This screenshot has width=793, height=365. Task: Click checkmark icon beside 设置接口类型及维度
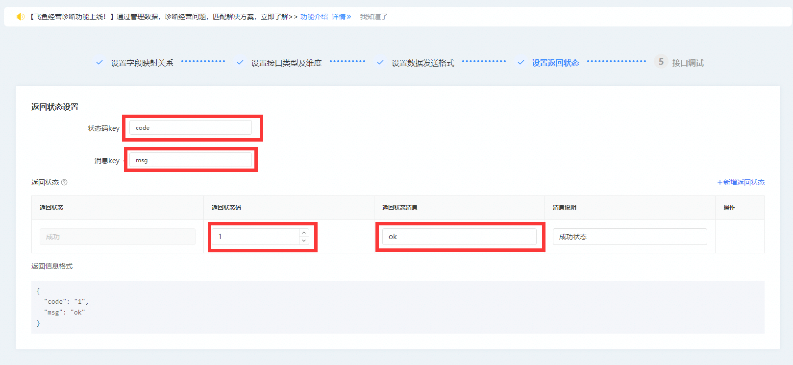pyautogui.click(x=240, y=62)
